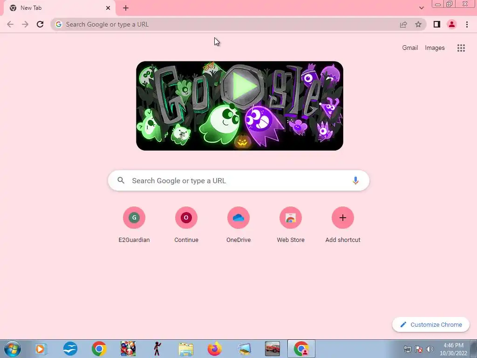Open the Chrome profile avatar

452,24
